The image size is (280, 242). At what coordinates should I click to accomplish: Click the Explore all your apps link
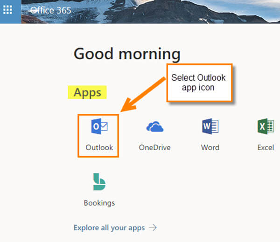point(109,228)
